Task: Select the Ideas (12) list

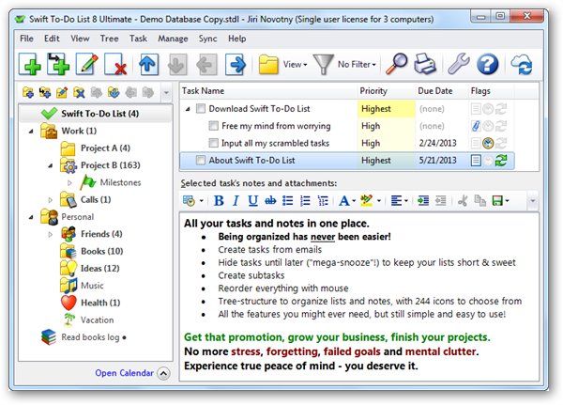Action: point(99,269)
